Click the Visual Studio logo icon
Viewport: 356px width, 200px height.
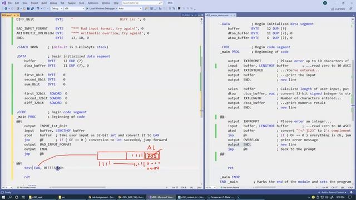click(x=4, y=3)
